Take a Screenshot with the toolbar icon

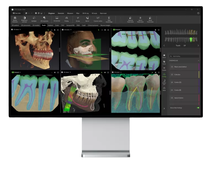point(57,19)
